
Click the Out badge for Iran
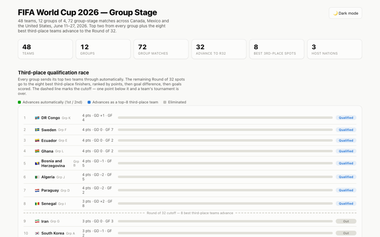tap(346, 221)
